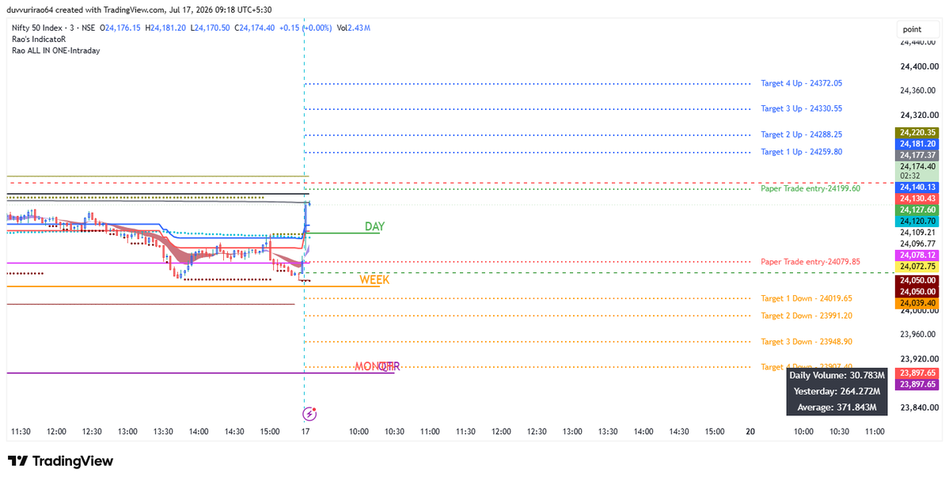Click the 'Average: 371.843M' volume row
949x481 pixels.
[x=837, y=407]
